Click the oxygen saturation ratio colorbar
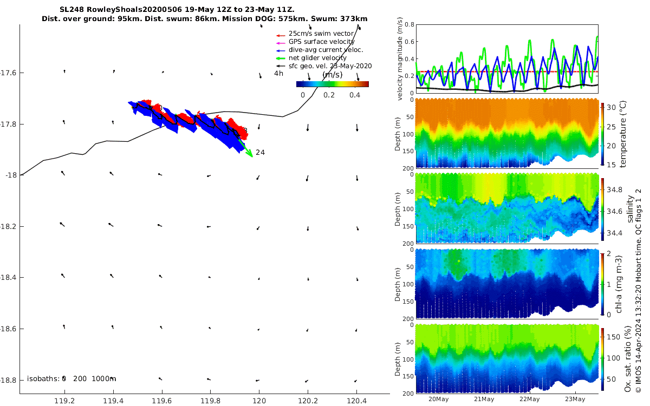The width and height of the screenshot is (650, 406). [602, 359]
